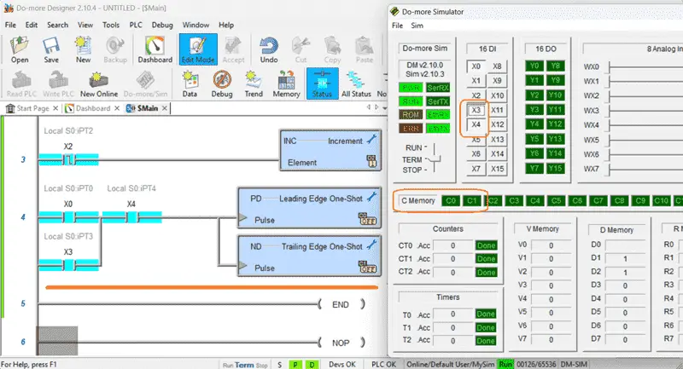Click the D1 memory value field
This screenshot has width=683, height=369.
[625, 258]
